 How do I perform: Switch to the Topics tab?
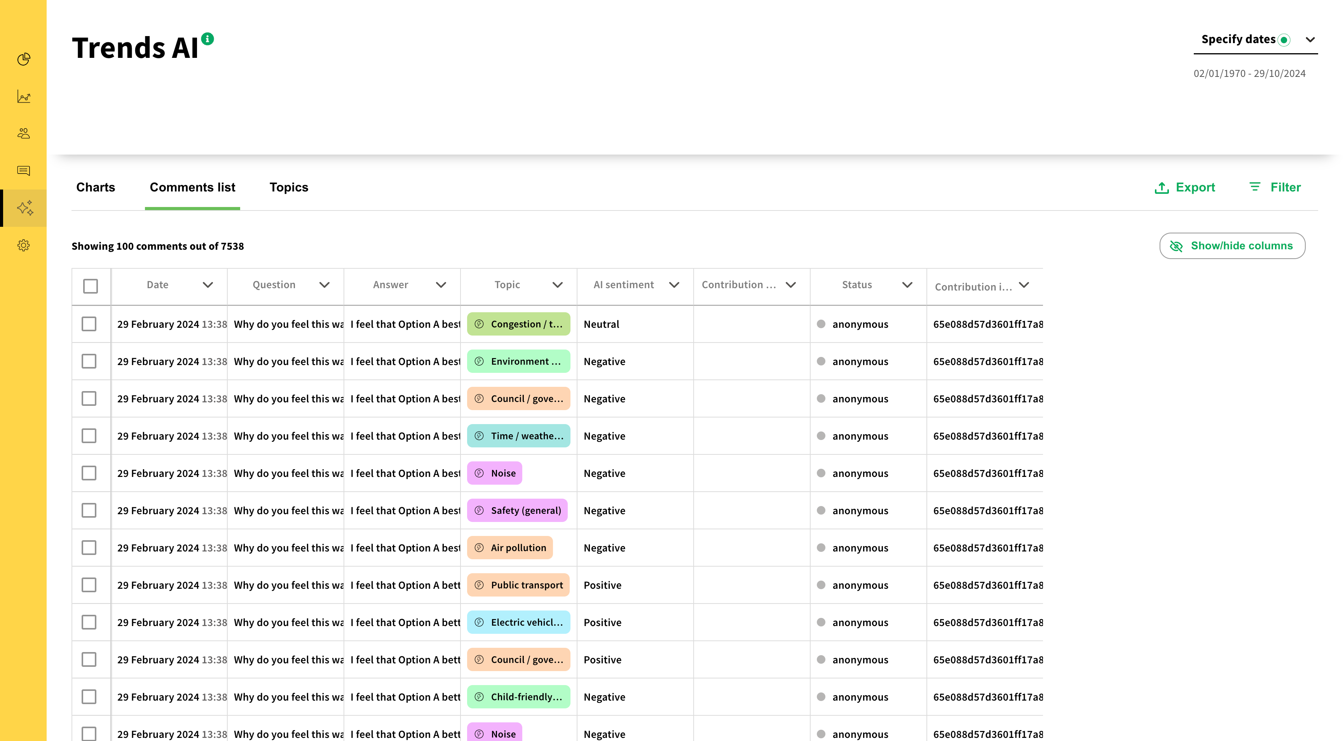288,187
